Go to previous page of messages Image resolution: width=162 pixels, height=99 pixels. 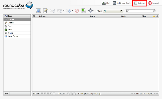[x=134, y=94]
